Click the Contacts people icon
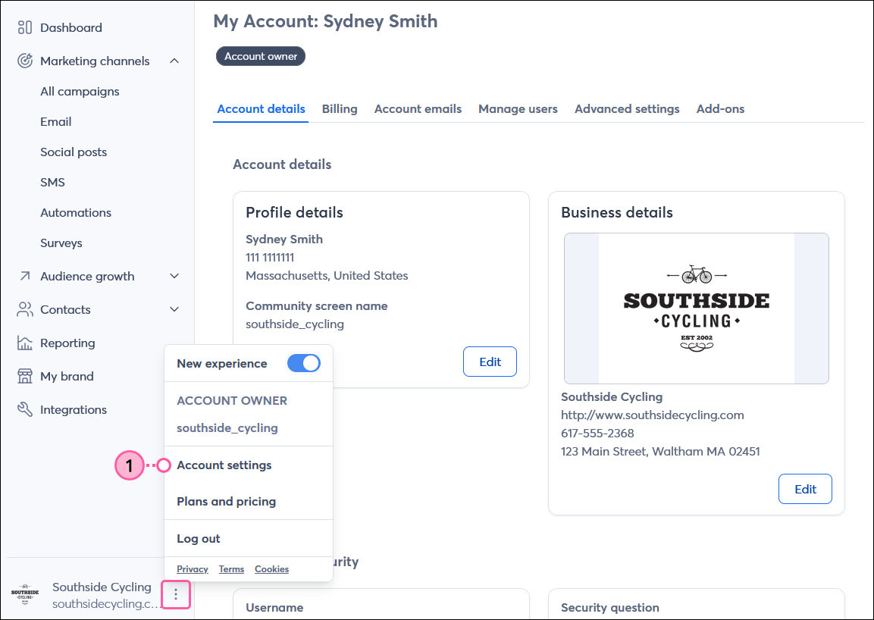874x620 pixels. point(24,309)
